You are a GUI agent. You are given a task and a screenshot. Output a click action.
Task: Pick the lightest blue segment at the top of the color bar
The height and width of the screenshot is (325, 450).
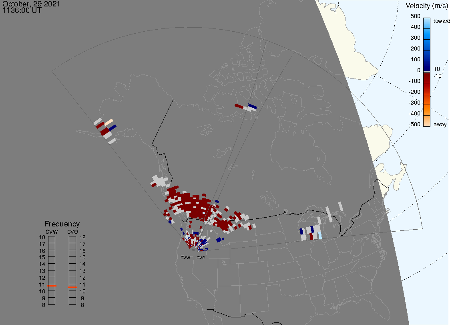coord(427,23)
